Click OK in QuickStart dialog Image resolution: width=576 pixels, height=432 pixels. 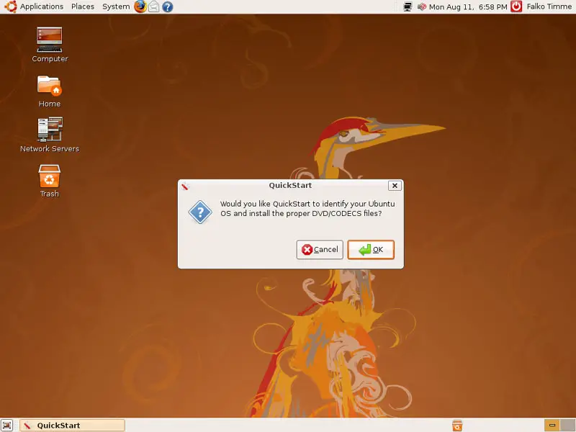(371, 250)
